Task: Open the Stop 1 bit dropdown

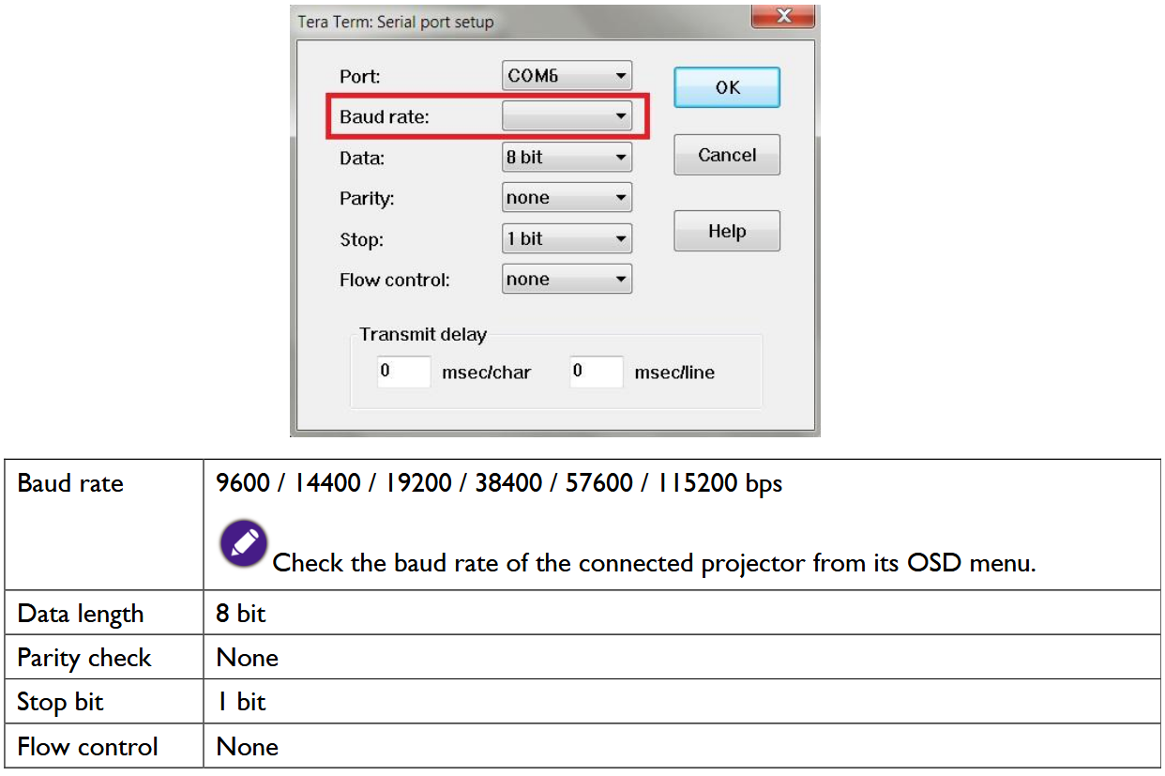Action: tap(567, 238)
